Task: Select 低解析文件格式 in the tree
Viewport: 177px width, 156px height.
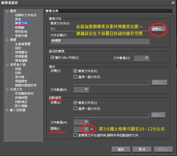Action: [x=26, y=15]
